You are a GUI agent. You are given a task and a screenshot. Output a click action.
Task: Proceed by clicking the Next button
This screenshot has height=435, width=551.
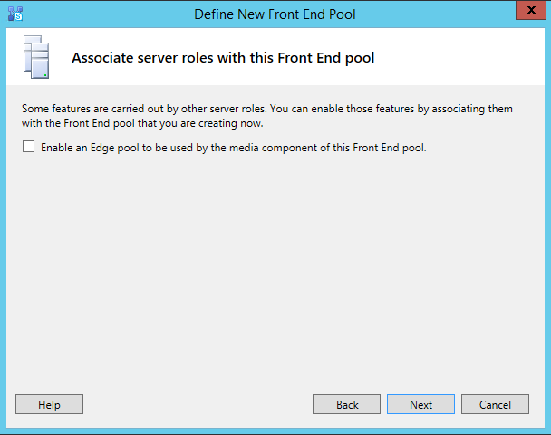click(420, 404)
